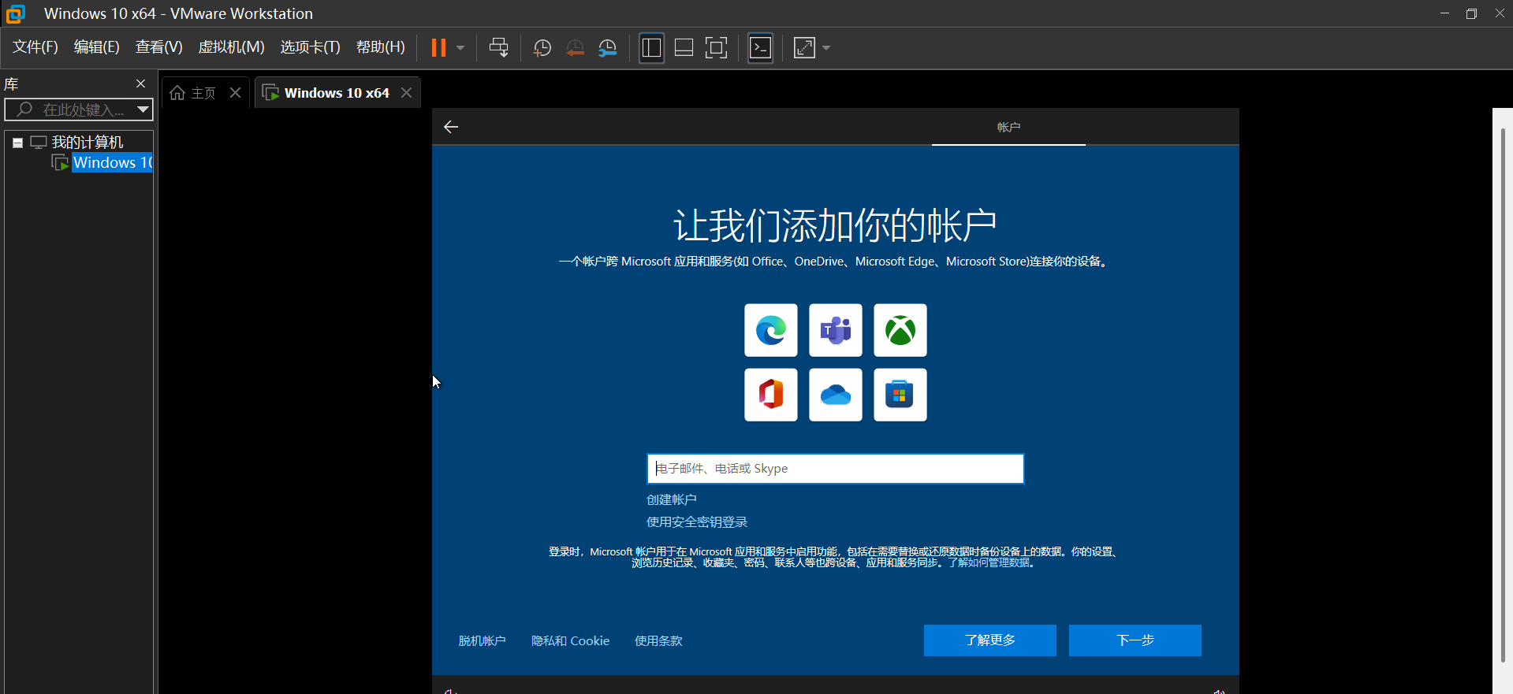Image resolution: width=1513 pixels, height=694 pixels.
Task: Open the 使用条款 link
Action: [x=659, y=641]
